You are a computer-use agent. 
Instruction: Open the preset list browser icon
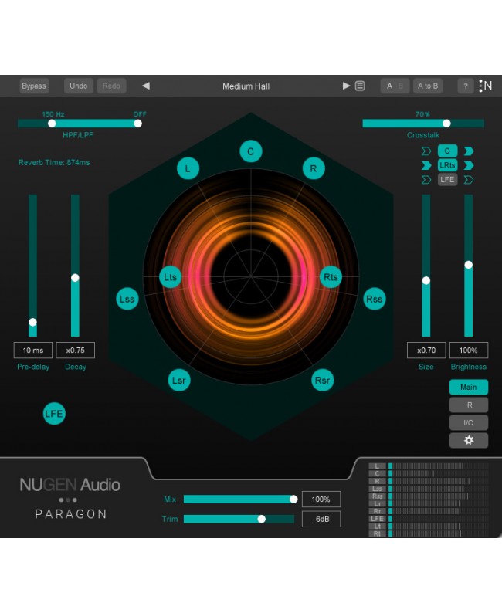coord(360,86)
